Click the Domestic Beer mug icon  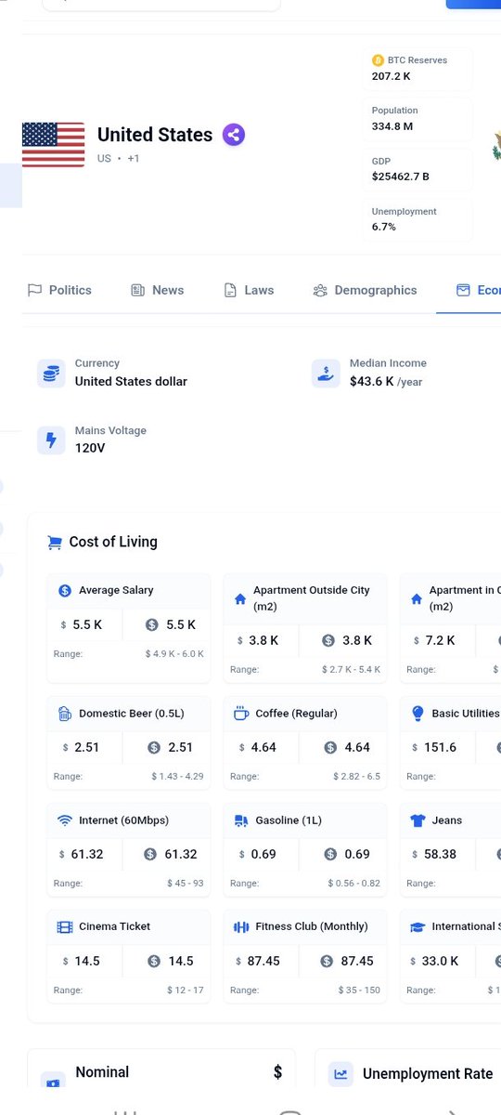[x=65, y=714]
